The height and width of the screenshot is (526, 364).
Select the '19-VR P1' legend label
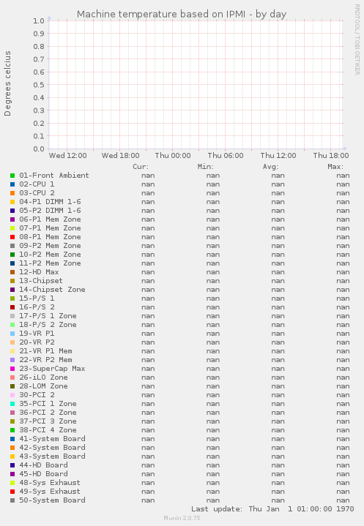37,334
